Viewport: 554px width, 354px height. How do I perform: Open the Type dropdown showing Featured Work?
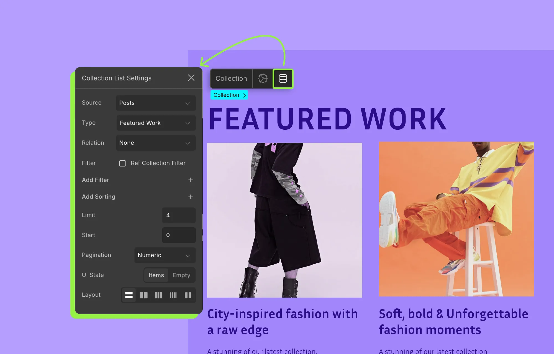coord(156,123)
